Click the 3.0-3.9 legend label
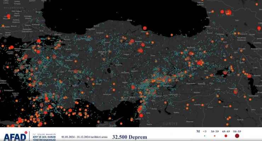Image resolution: width=262 pixels, height=141 pixels. [x=215, y=131]
